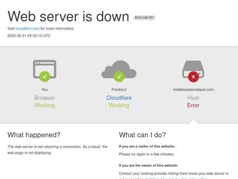Click the Host label text
Viewport: 238px width, 179px height.
[193, 98]
